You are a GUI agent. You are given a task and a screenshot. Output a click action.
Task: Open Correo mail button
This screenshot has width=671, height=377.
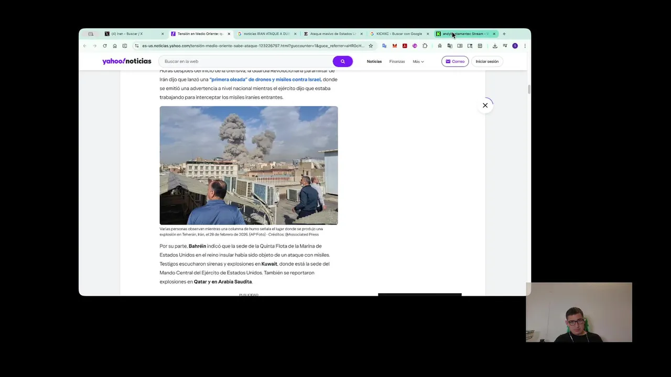pos(455,61)
